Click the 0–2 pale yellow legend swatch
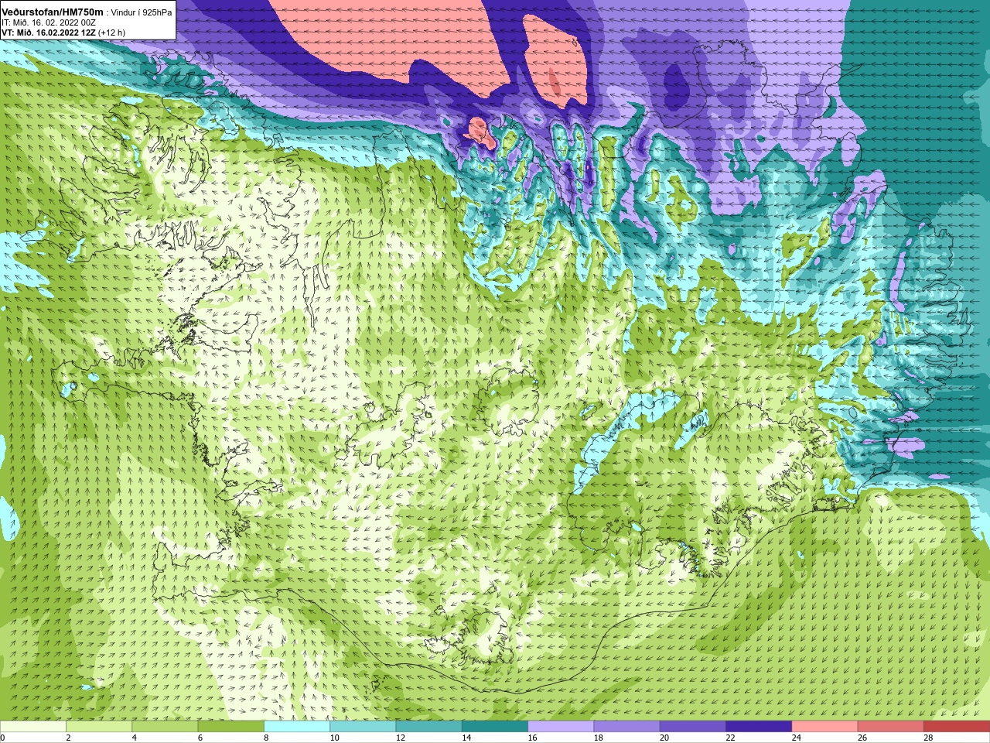The width and height of the screenshot is (990, 743). (x=32, y=727)
